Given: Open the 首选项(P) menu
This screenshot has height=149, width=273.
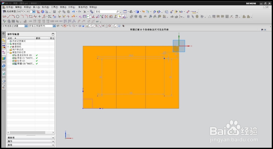Looking at the screenshot, I should point(83,7).
